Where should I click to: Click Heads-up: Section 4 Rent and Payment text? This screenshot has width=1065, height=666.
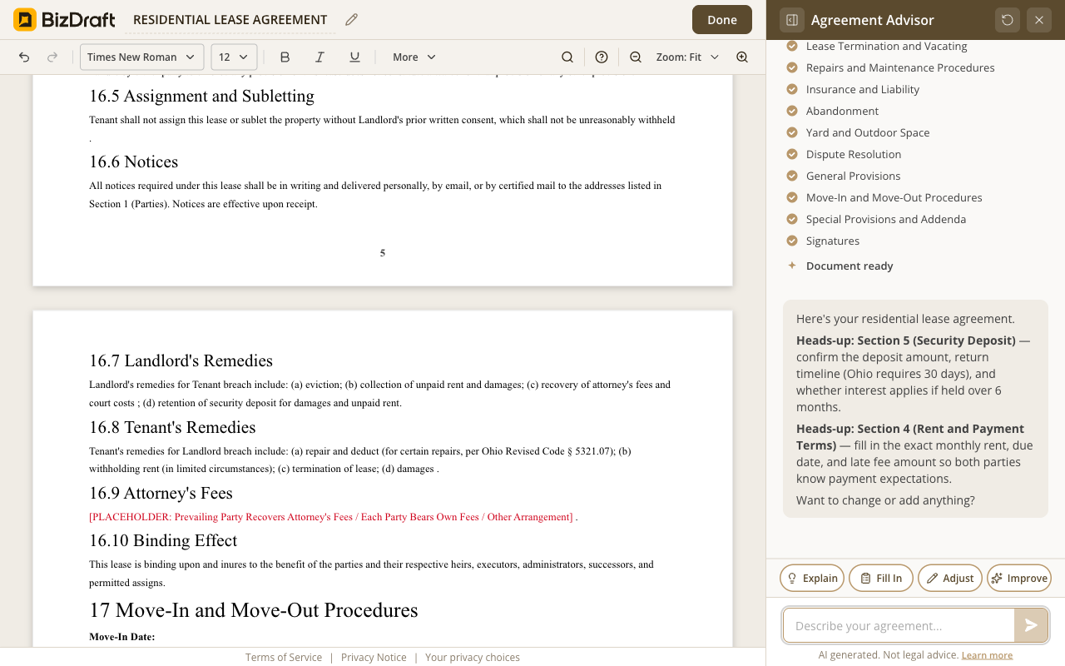click(910, 437)
